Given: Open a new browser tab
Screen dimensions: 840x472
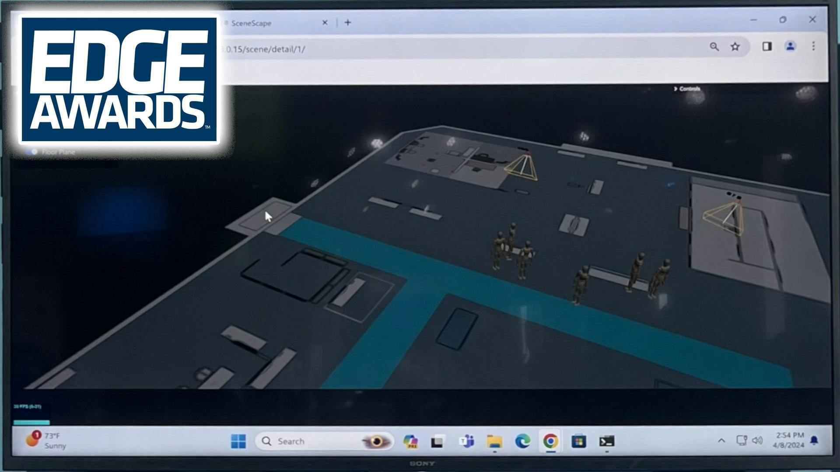Looking at the screenshot, I should (348, 23).
